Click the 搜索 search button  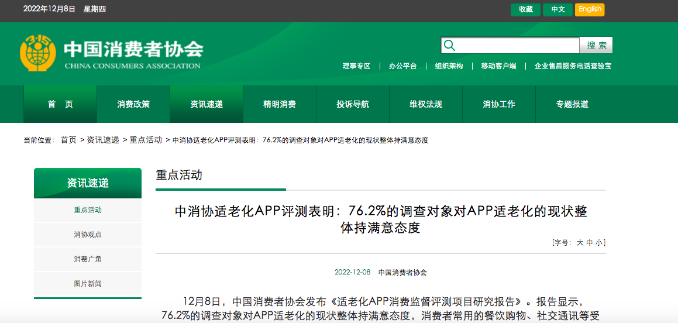596,46
